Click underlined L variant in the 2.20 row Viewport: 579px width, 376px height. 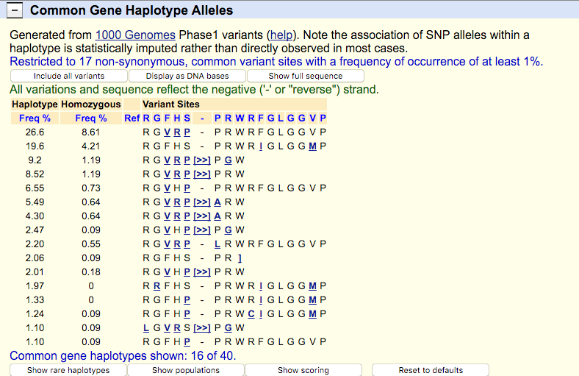click(x=217, y=244)
